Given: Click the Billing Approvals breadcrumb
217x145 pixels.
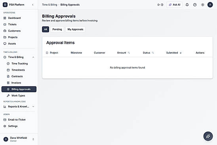Looking at the screenshot, I should (70, 5).
